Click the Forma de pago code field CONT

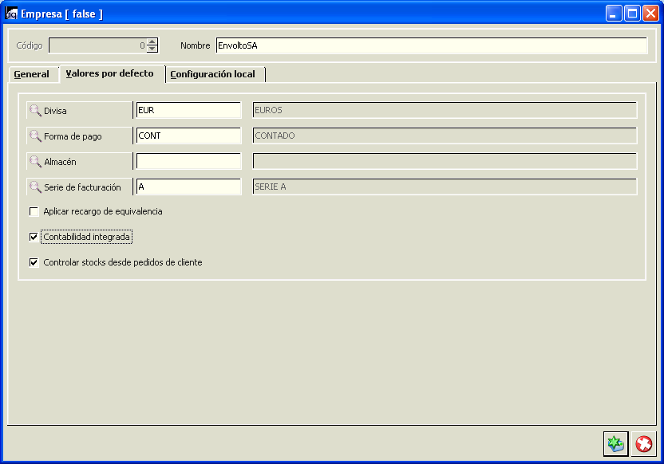coord(189,136)
